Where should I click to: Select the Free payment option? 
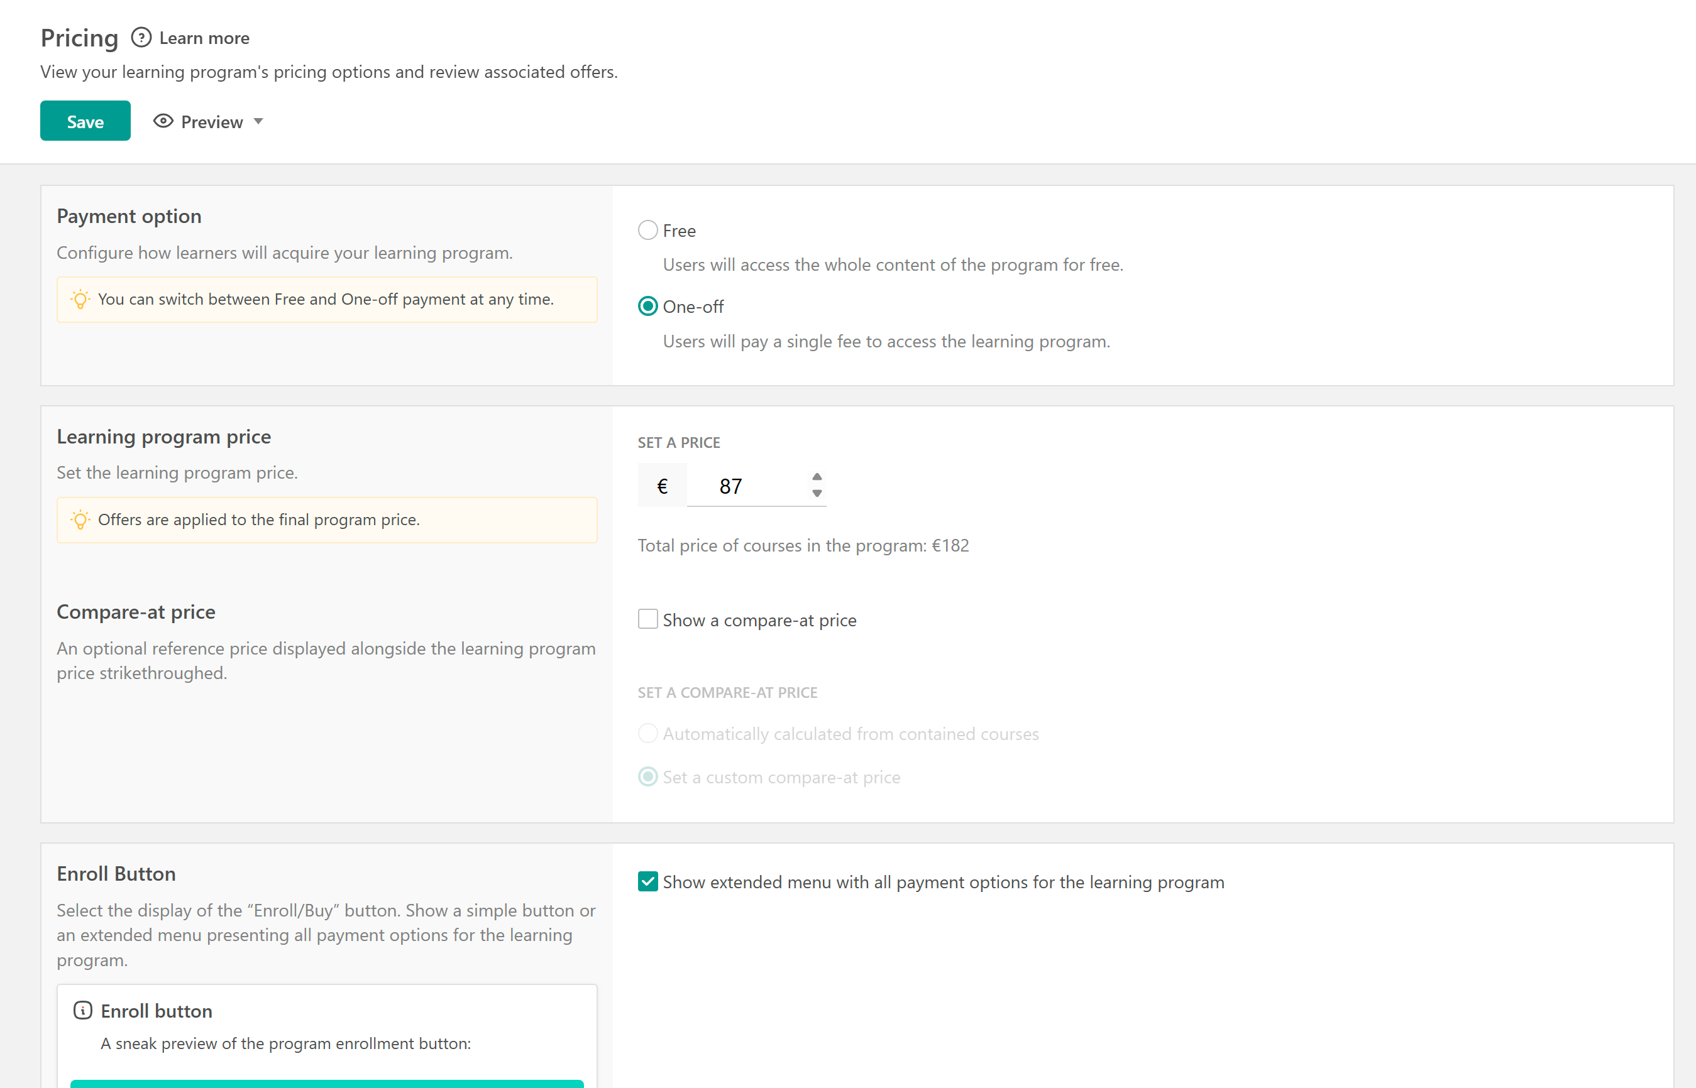[x=647, y=231]
